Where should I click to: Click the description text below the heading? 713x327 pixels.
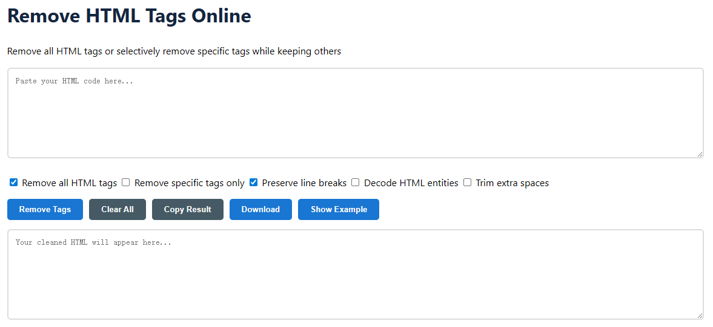point(174,51)
